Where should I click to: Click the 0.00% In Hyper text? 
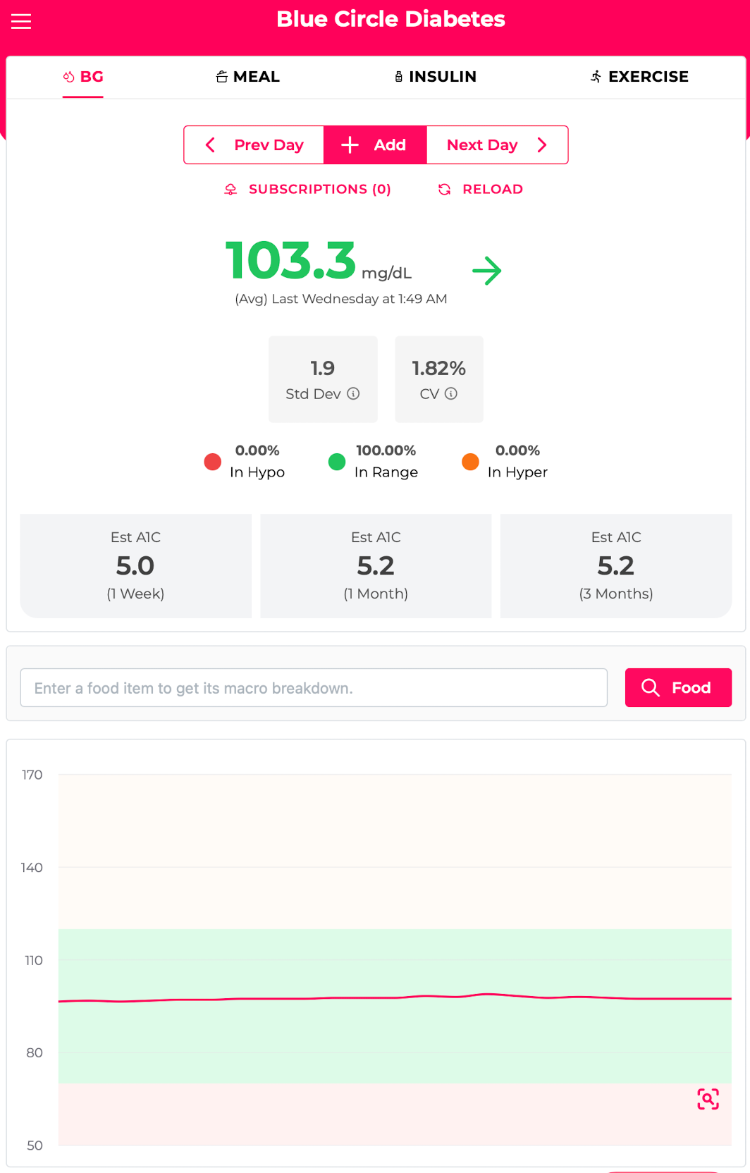(x=517, y=462)
